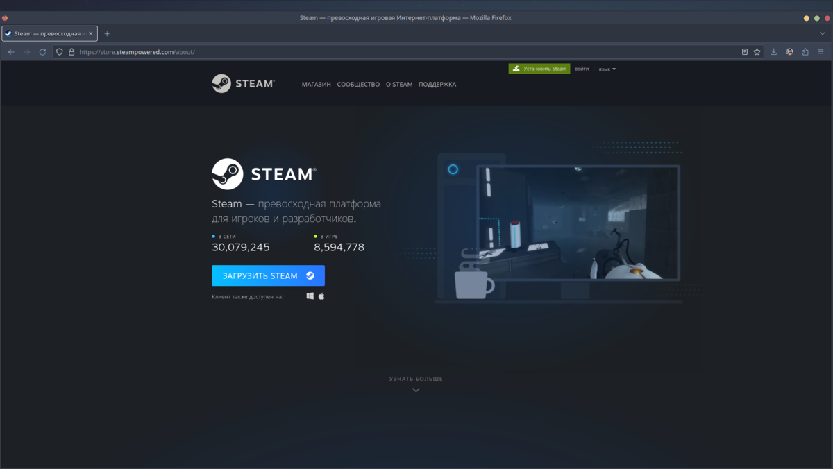Open the ПОДДЕРЖКА menu item
The height and width of the screenshot is (469, 833).
pyautogui.click(x=437, y=85)
